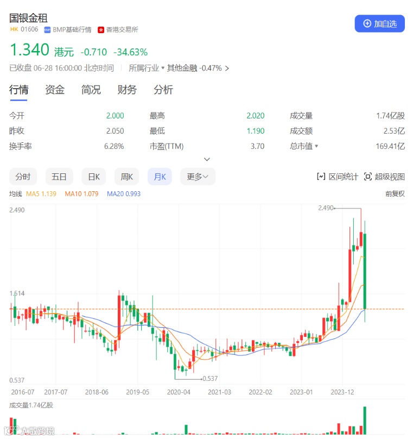Click the MA10 1.079 indicator label
This screenshot has height=439, width=413.
[81, 194]
